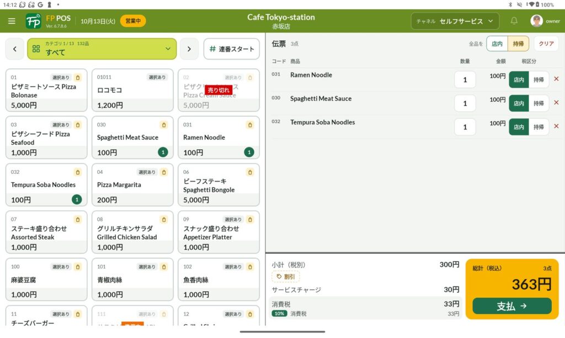Clear the order with クリア
The width and height of the screenshot is (565, 338).
[x=546, y=43]
